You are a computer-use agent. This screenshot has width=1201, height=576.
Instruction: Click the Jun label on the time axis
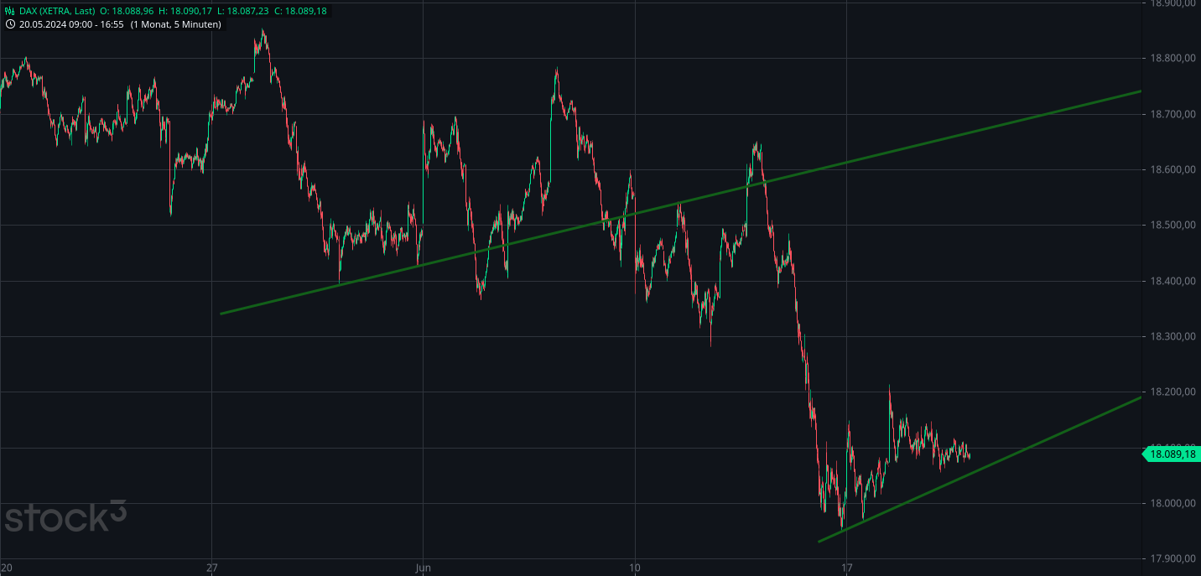424,568
